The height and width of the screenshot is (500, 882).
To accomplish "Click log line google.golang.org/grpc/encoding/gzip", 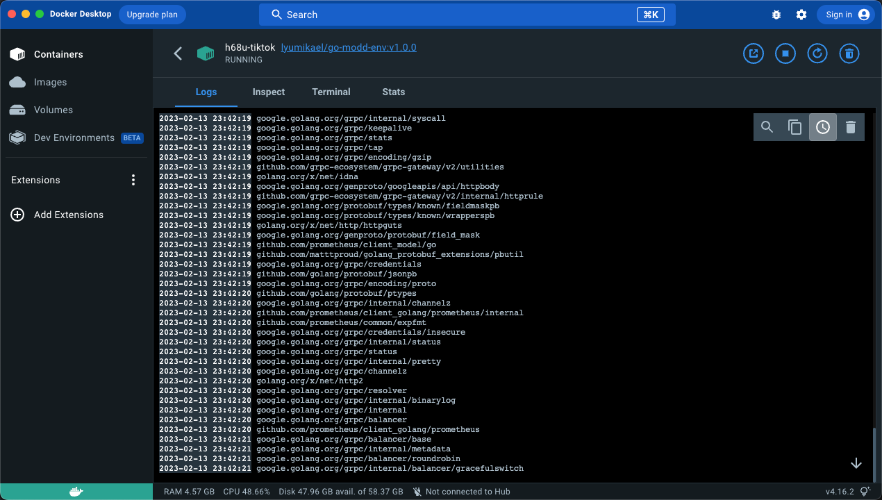I will click(344, 157).
